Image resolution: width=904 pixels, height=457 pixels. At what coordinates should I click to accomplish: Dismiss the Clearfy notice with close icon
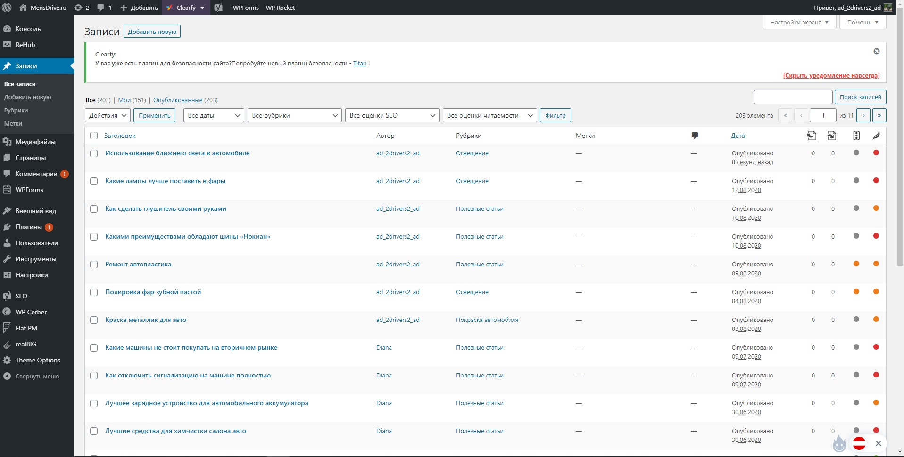point(876,51)
